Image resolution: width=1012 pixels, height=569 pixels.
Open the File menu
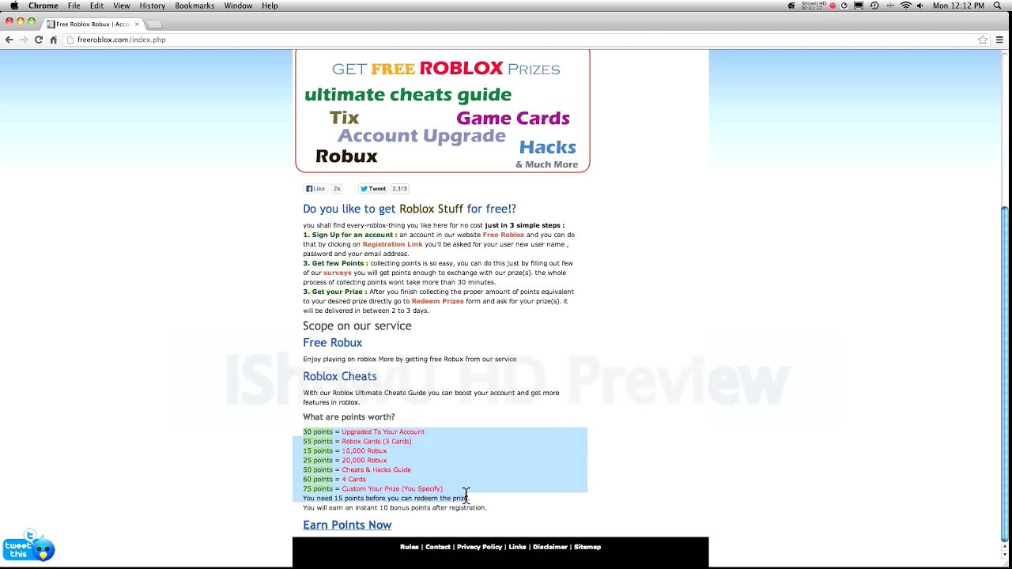point(74,6)
